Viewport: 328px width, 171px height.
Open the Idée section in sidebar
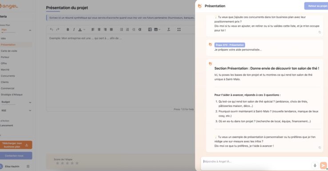tap(4, 39)
